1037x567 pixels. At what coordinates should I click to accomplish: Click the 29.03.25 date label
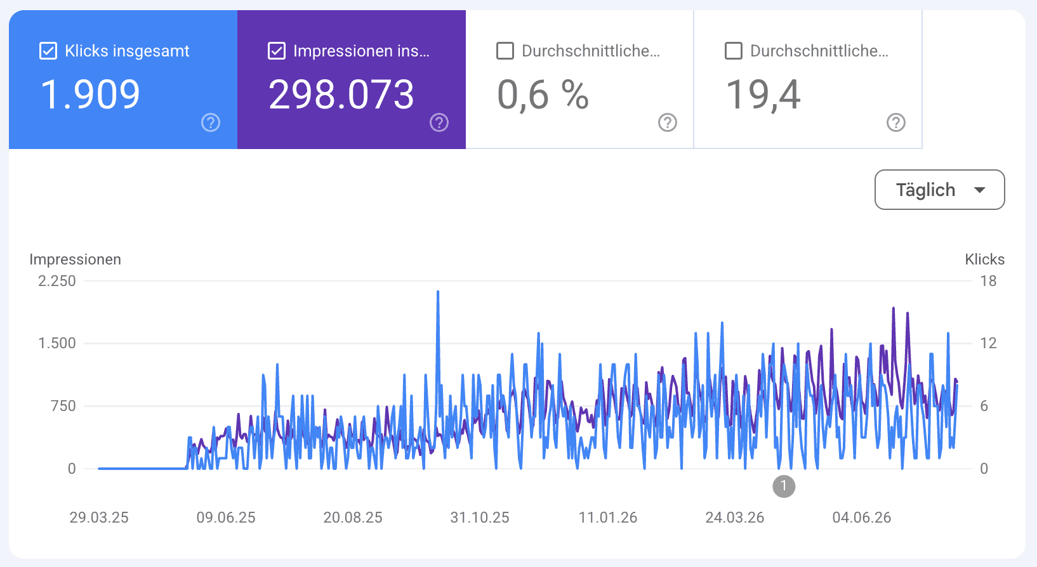click(x=99, y=518)
